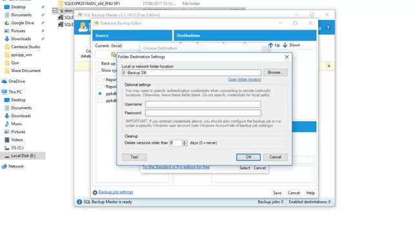This screenshot has width=413, height=232.
Task: Increase delete-versions days stepper
Action: [185, 141]
